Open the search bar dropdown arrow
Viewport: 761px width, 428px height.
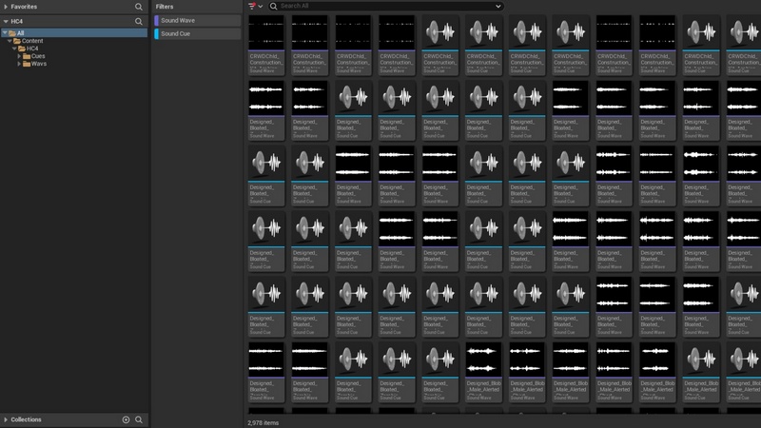click(x=498, y=6)
